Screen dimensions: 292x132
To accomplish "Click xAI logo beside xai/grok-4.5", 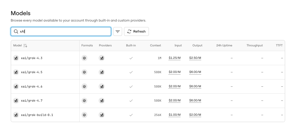I will 16,72.
